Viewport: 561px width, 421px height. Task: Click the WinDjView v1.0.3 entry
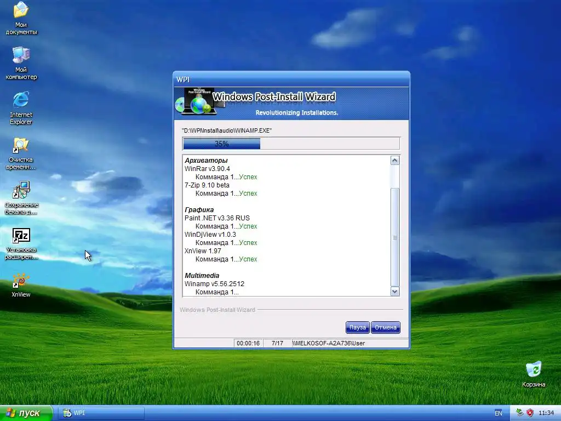pyautogui.click(x=210, y=235)
